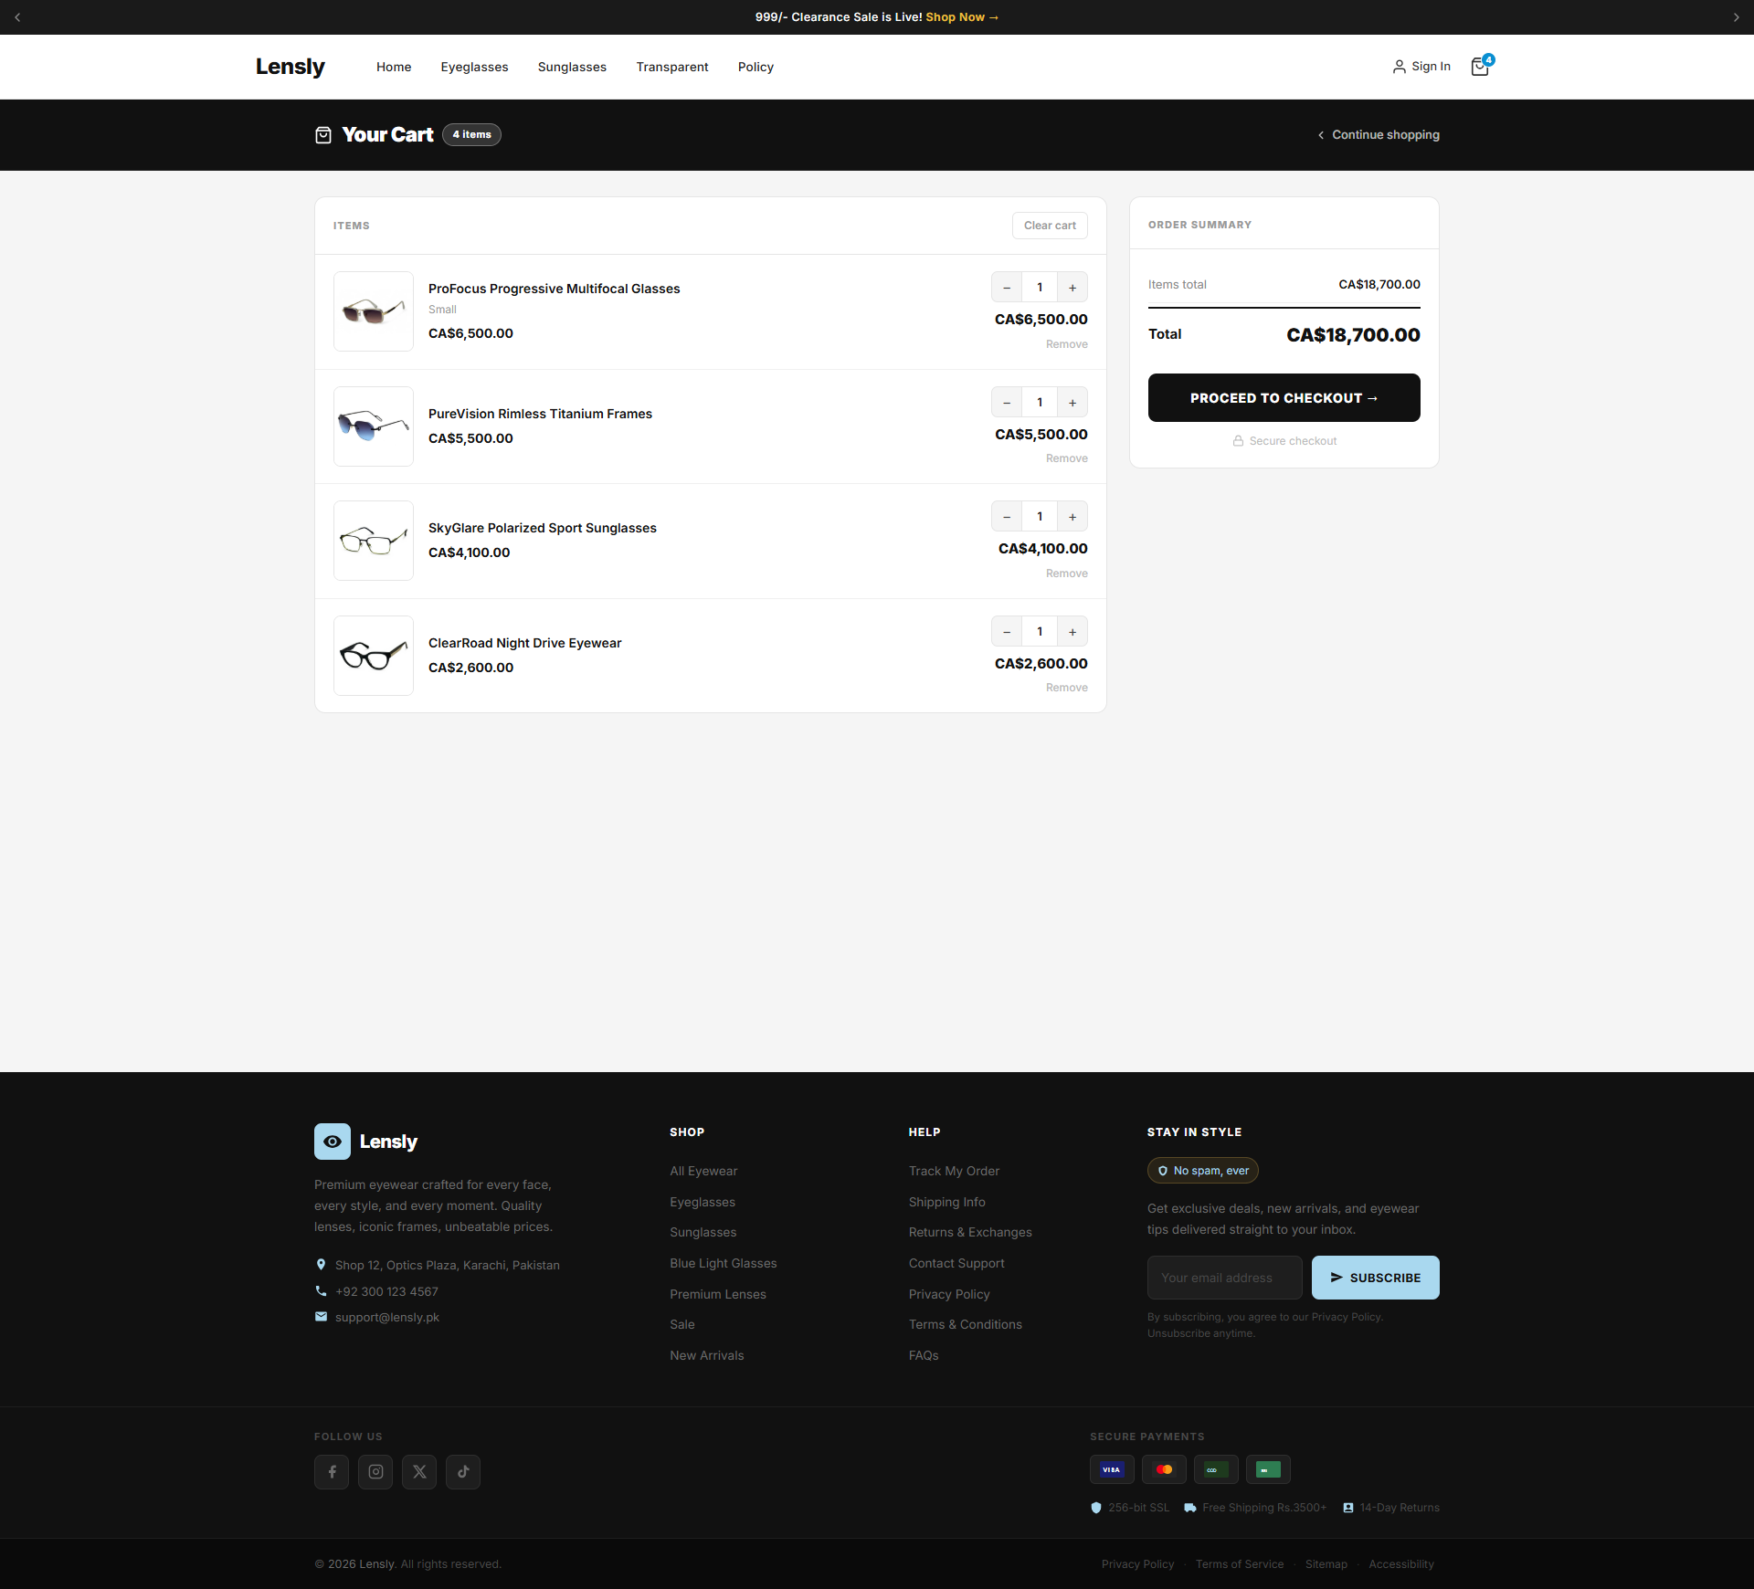Click the Subscribe button
1754x1589 pixels.
pos(1375,1277)
